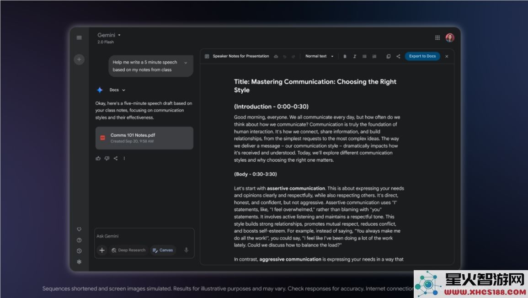The width and height of the screenshot is (528, 298).
Task: Click the bold 'aggressive communication' text
Action: point(290,259)
